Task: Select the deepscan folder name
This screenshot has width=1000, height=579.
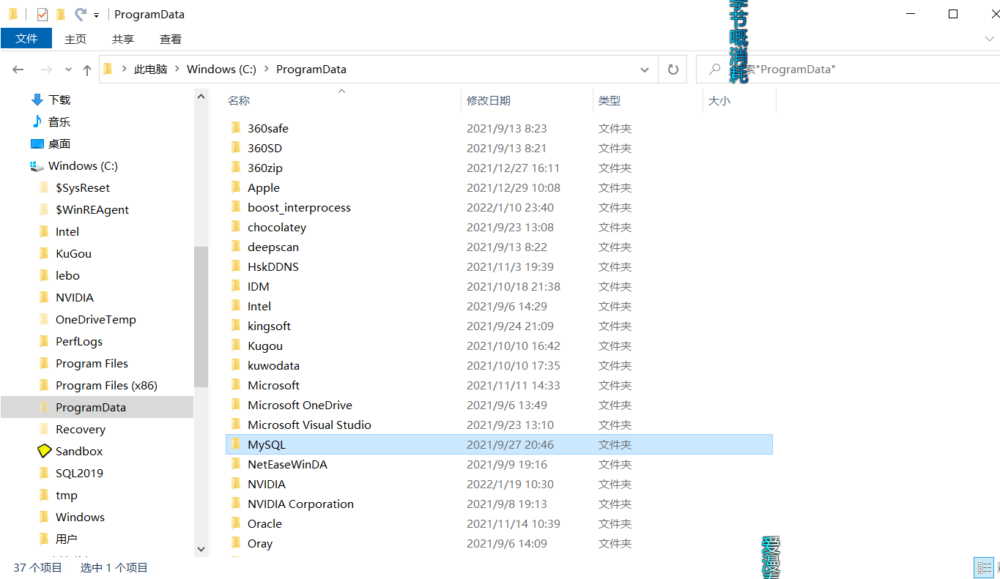Action: pyautogui.click(x=273, y=247)
